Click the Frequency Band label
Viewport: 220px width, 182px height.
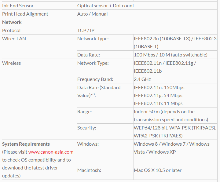tap(95, 79)
